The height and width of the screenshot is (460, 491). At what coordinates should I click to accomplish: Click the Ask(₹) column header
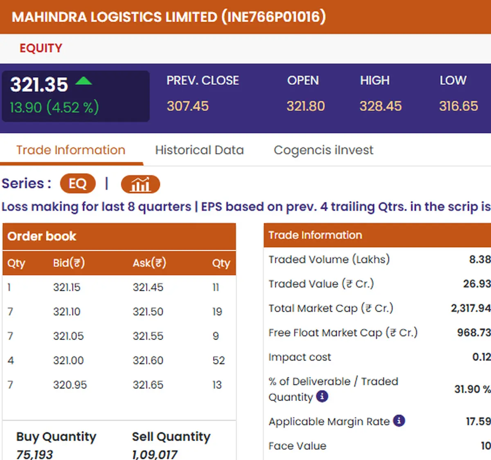pyautogui.click(x=149, y=263)
